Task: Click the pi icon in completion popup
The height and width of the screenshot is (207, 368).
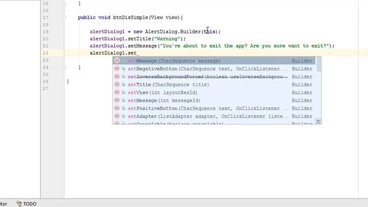Action: (318, 121)
